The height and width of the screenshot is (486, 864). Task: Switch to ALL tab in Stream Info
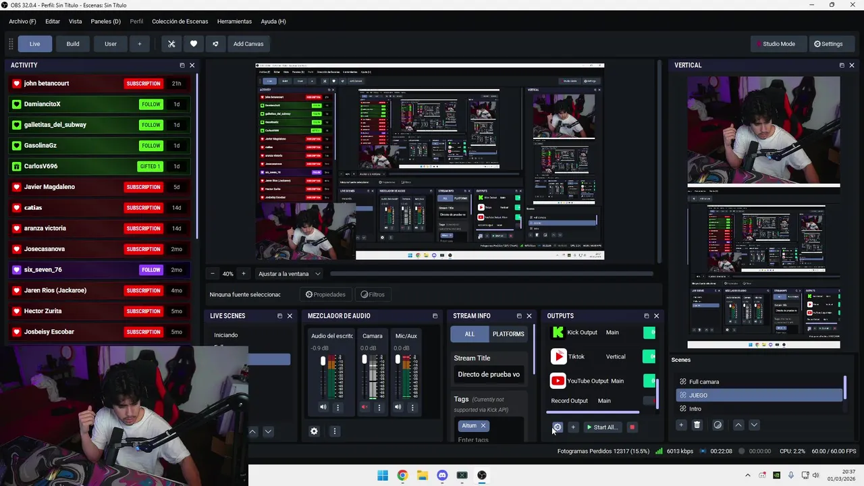tap(470, 334)
